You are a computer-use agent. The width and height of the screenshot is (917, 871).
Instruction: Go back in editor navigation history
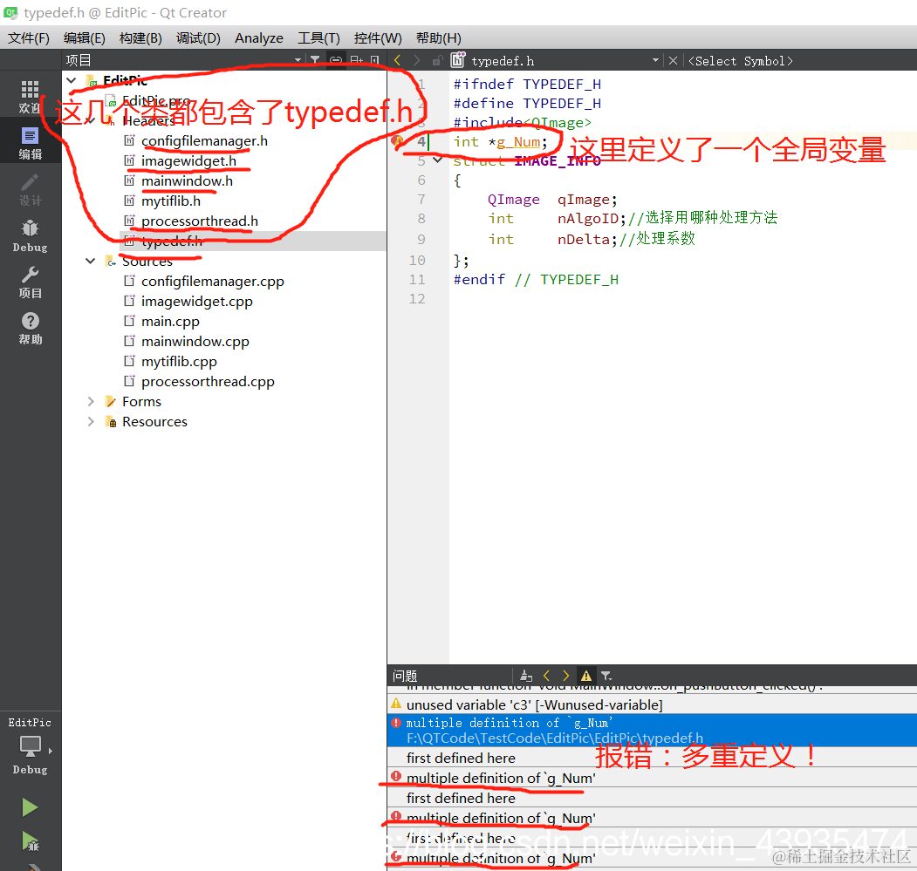click(x=398, y=60)
